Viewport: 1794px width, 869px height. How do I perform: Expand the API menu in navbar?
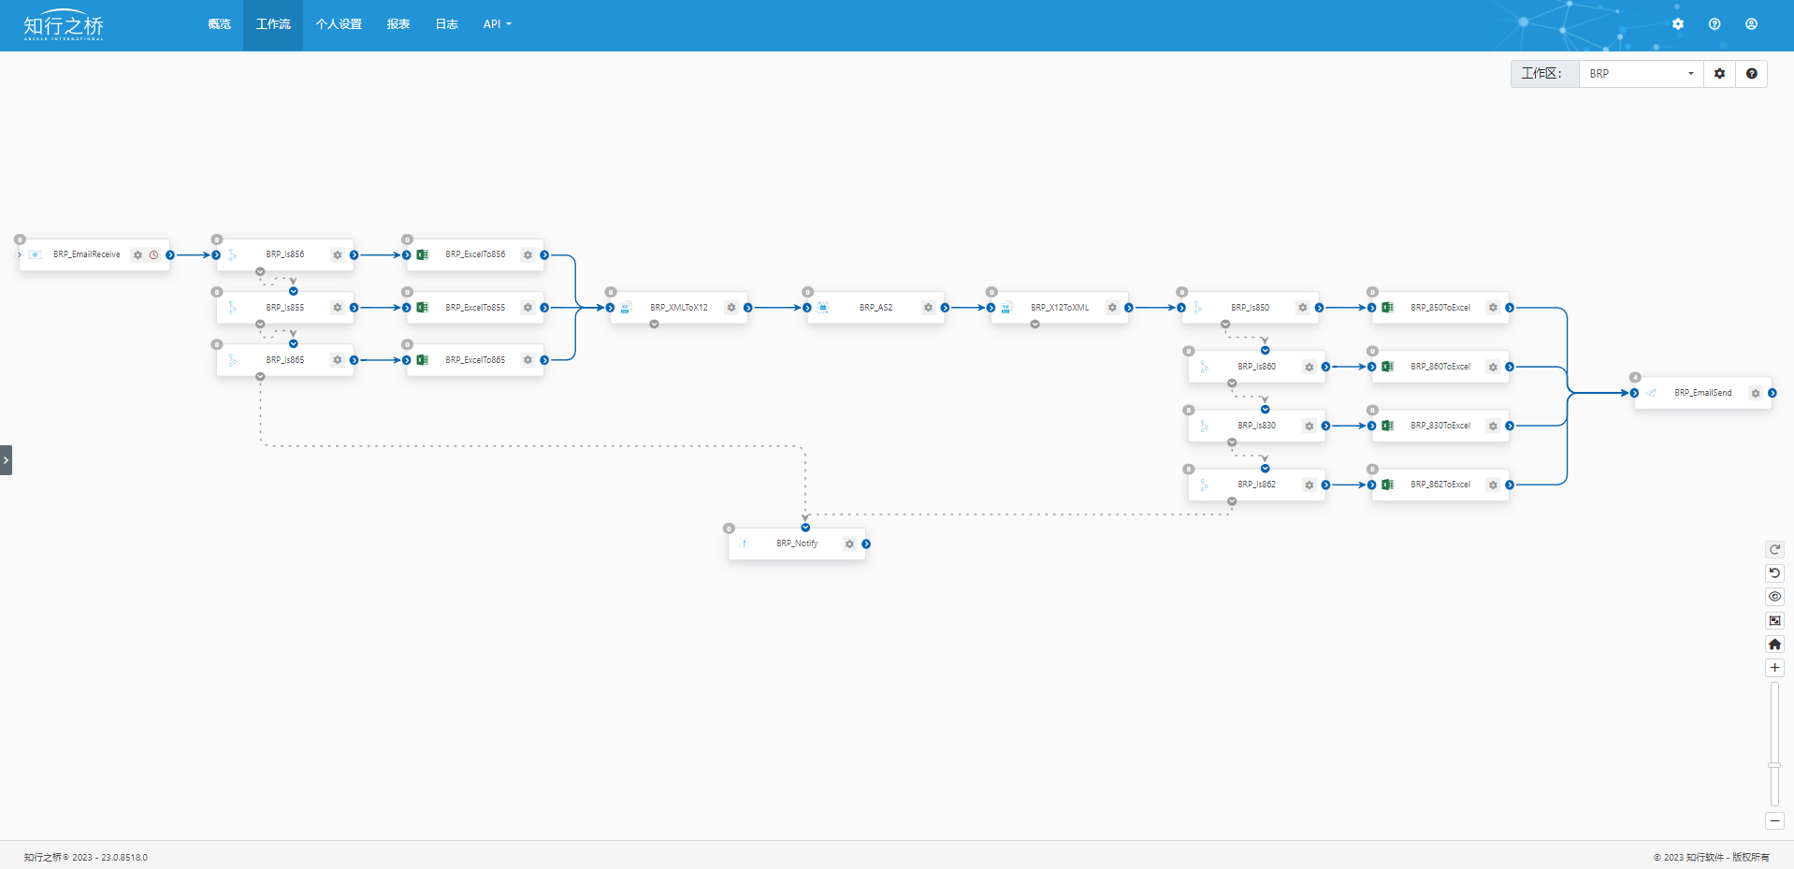click(497, 24)
